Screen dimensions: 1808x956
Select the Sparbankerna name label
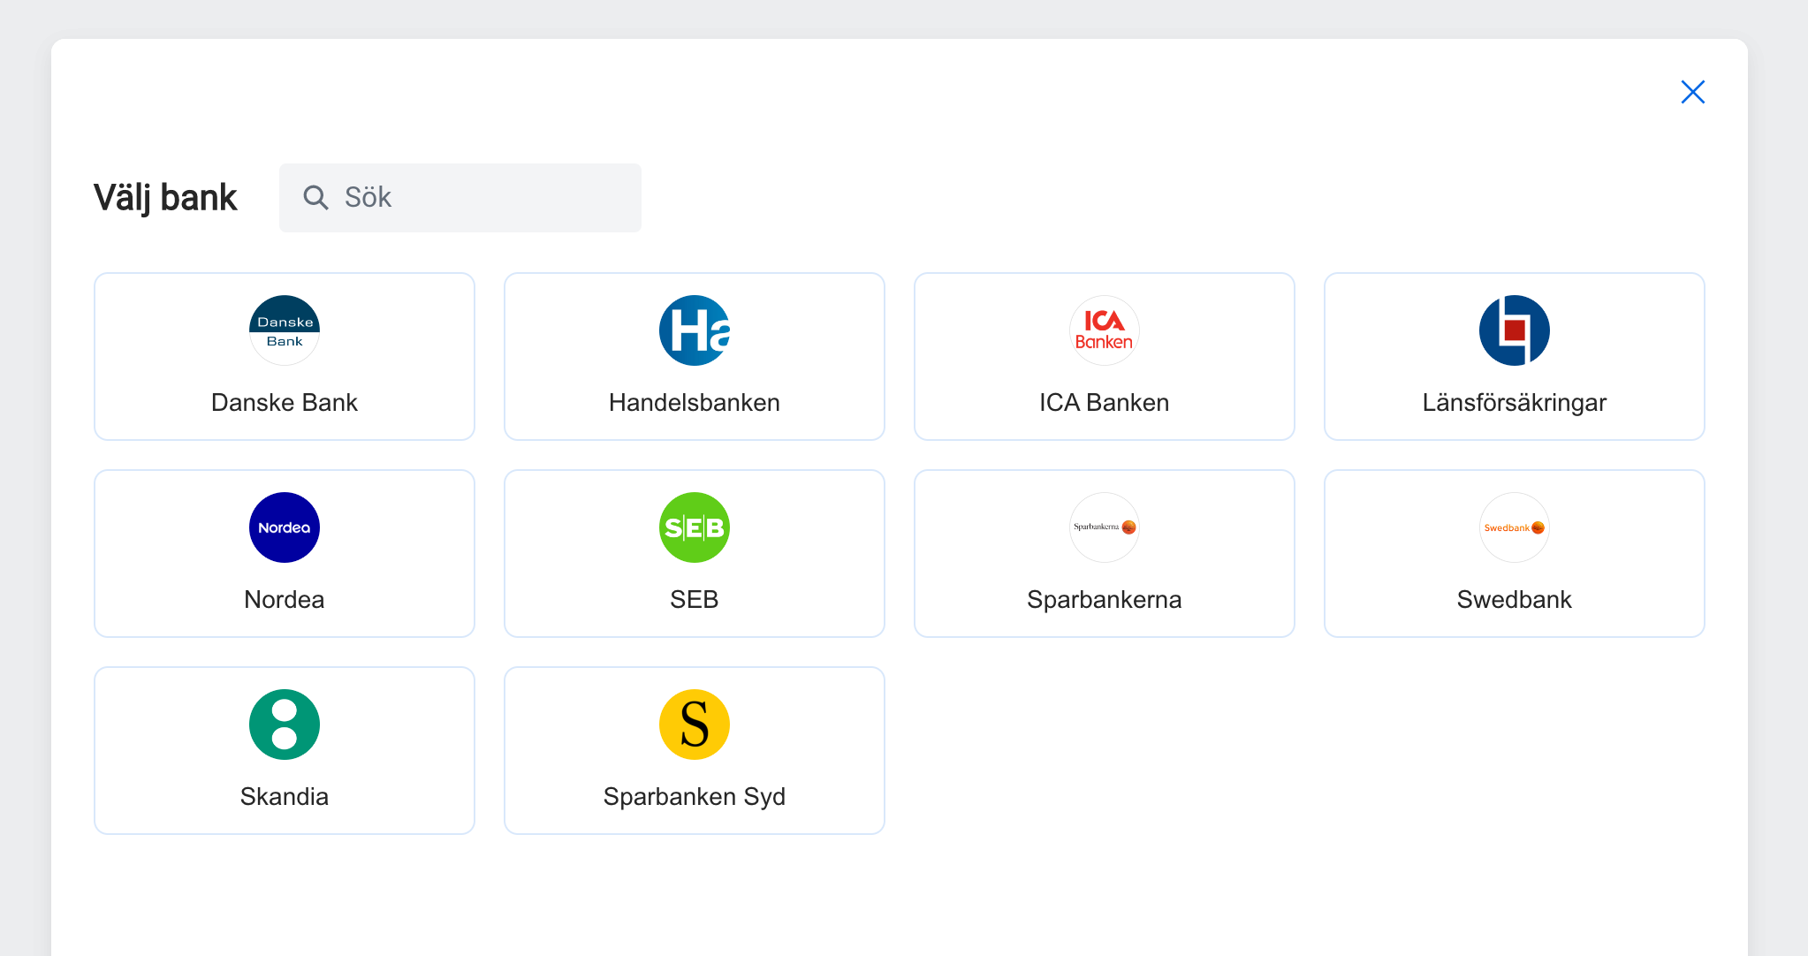click(1105, 600)
